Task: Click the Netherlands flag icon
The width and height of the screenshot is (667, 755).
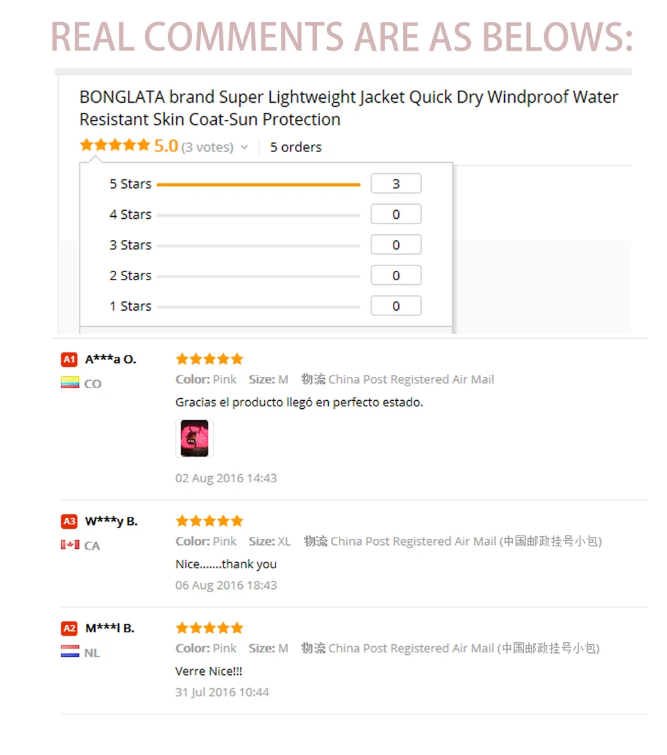Action: click(x=70, y=652)
